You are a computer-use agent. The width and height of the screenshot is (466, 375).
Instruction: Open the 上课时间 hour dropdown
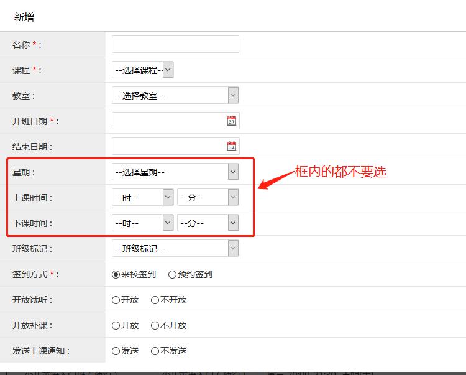point(142,198)
